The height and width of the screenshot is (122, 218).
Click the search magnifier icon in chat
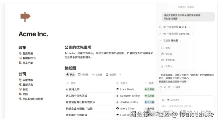160,27
